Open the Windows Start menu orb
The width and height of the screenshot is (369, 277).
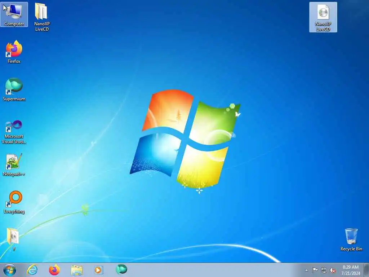pyautogui.click(x=10, y=270)
